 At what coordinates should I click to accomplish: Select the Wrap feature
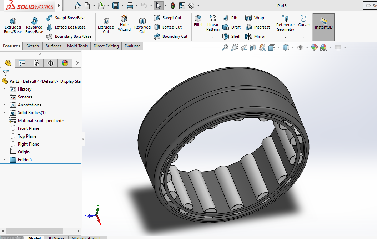coord(255,18)
